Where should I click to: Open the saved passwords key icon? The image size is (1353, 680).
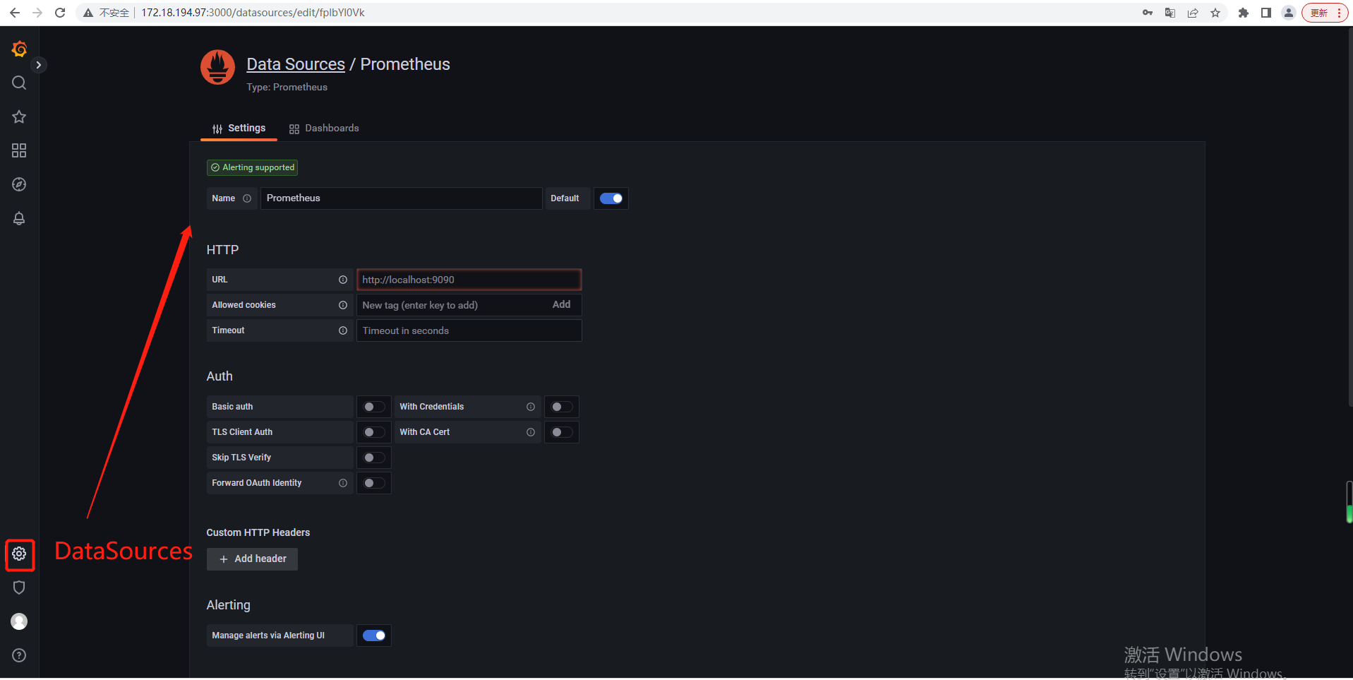point(1148,13)
